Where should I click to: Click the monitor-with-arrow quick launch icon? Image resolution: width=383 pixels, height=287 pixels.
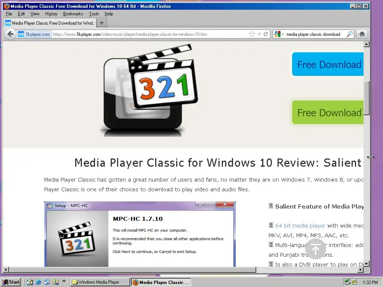47,283
